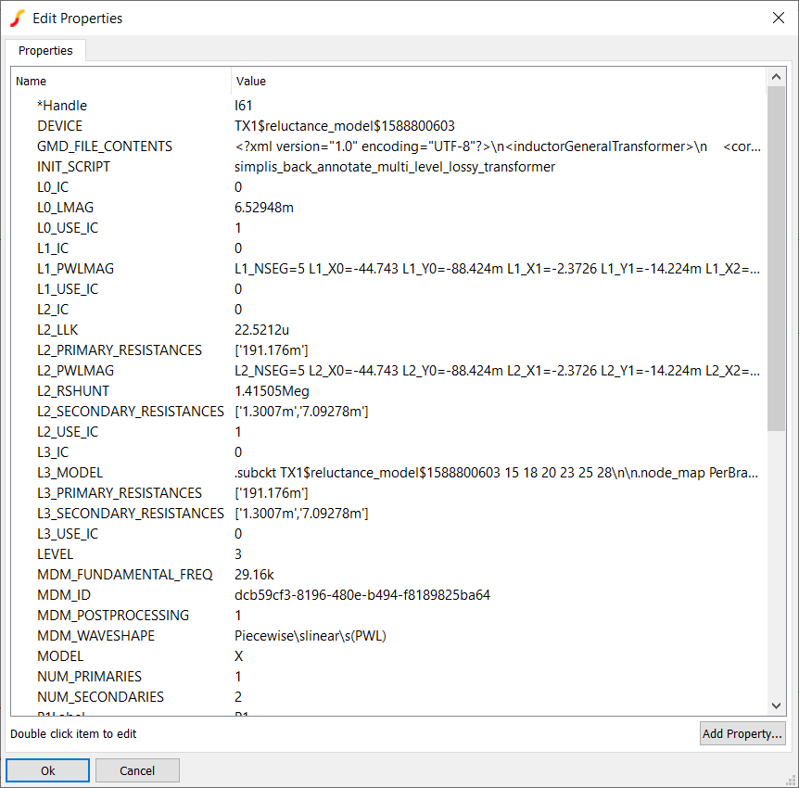The height and width of the screenshot is (788, 799).
Task: Click the SIMetrix icon in title bar
Action: (17, 19)
